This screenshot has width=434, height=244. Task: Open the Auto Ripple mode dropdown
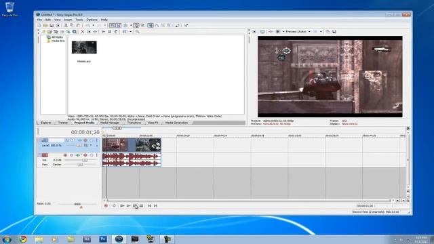click(131, 26)
